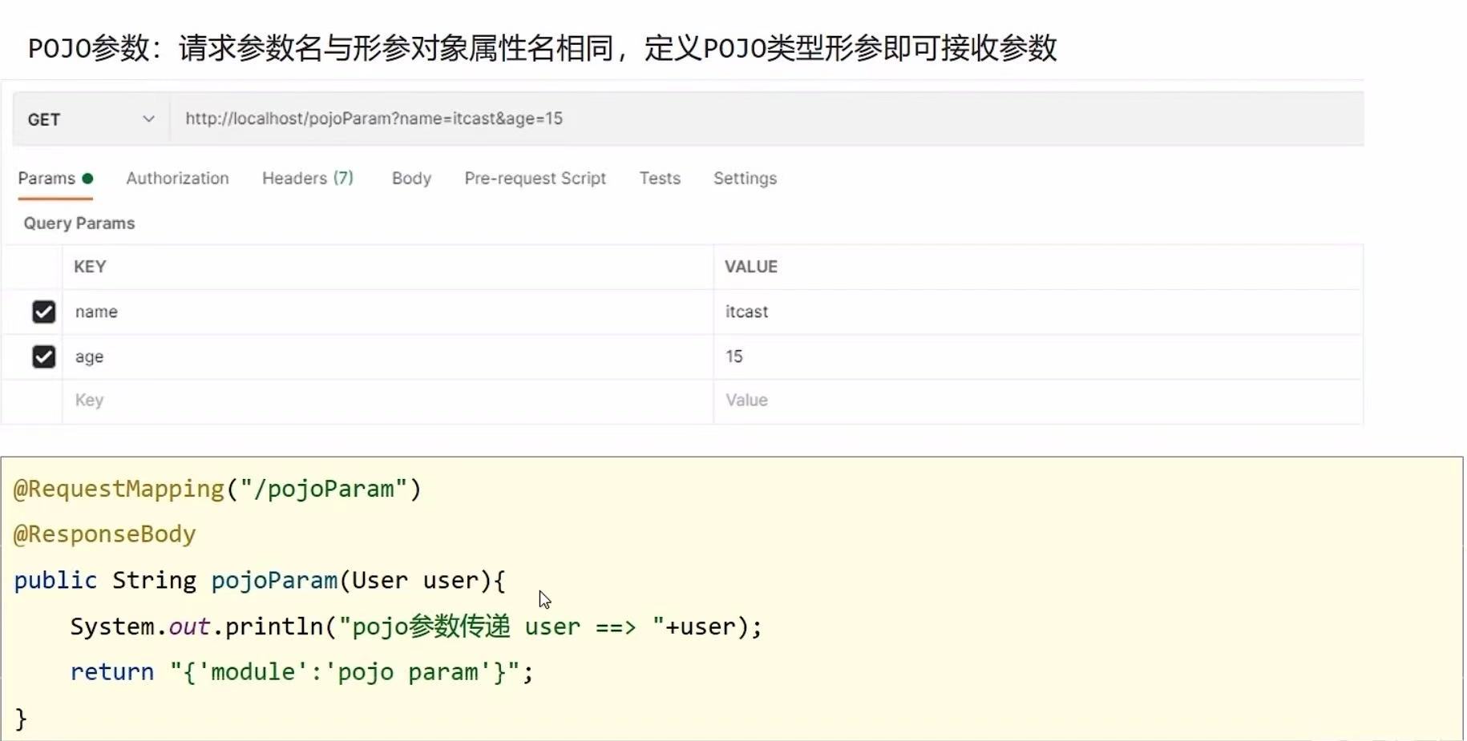The height and width of the screenshot is (741, 1467).
Task: Select the Body tab
Action: point(411,179)
